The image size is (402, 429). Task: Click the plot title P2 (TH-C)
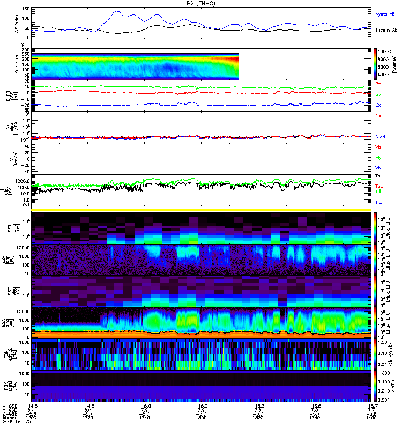coord(201,3)
